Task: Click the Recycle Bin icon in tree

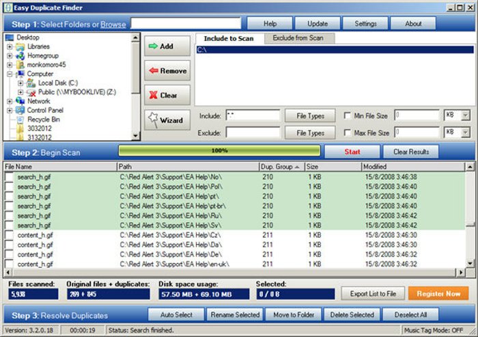Action: (x=20, y=120)
